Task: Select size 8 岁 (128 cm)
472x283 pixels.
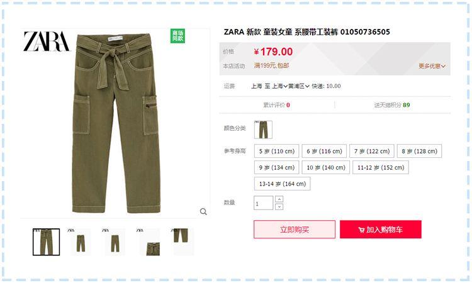Action: pos(419,151)
